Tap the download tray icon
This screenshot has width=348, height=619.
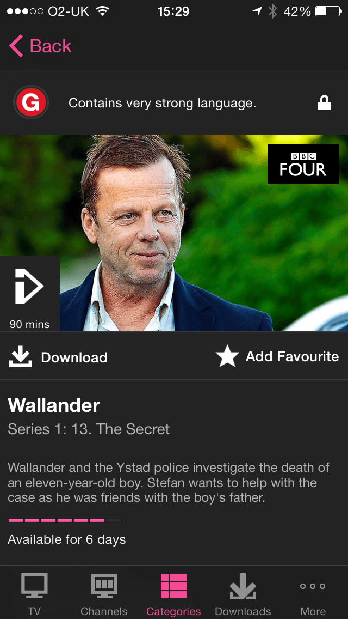tap(21, 357)
